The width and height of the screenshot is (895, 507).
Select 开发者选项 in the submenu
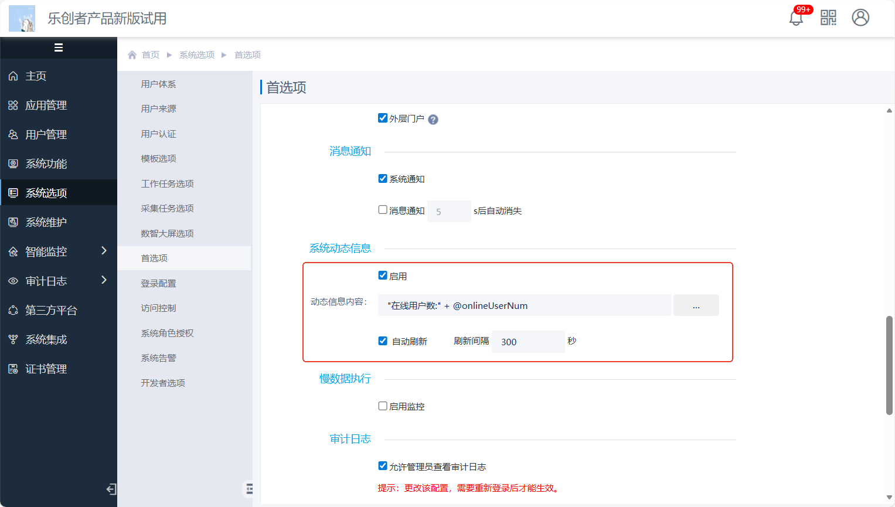163,383
